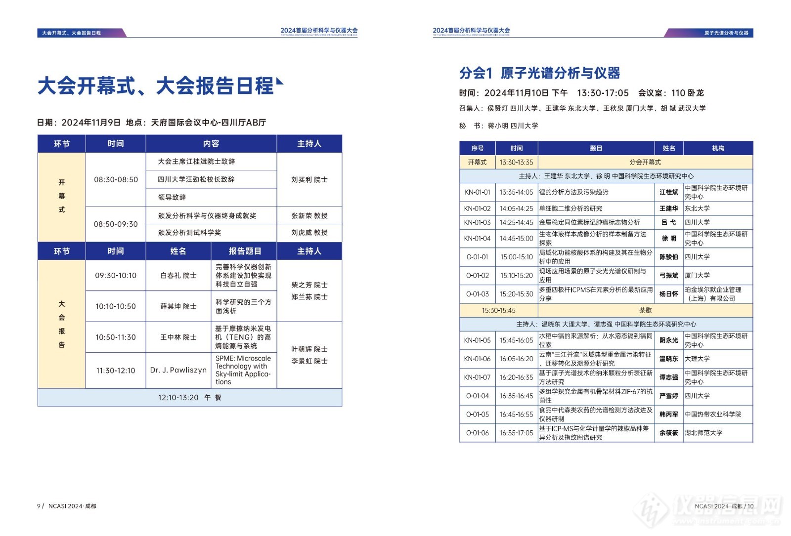Image resolution: width=791 pixels, height=536 pixels.
Task: Click the row 四川大学汪劲松校长致辞
Action: pos(211,179)
